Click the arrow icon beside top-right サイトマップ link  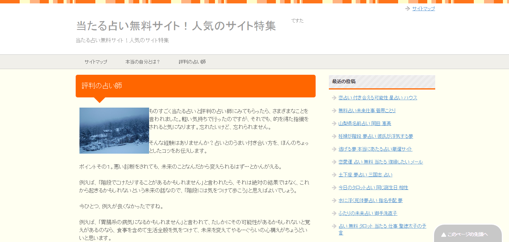coord(407,9)
